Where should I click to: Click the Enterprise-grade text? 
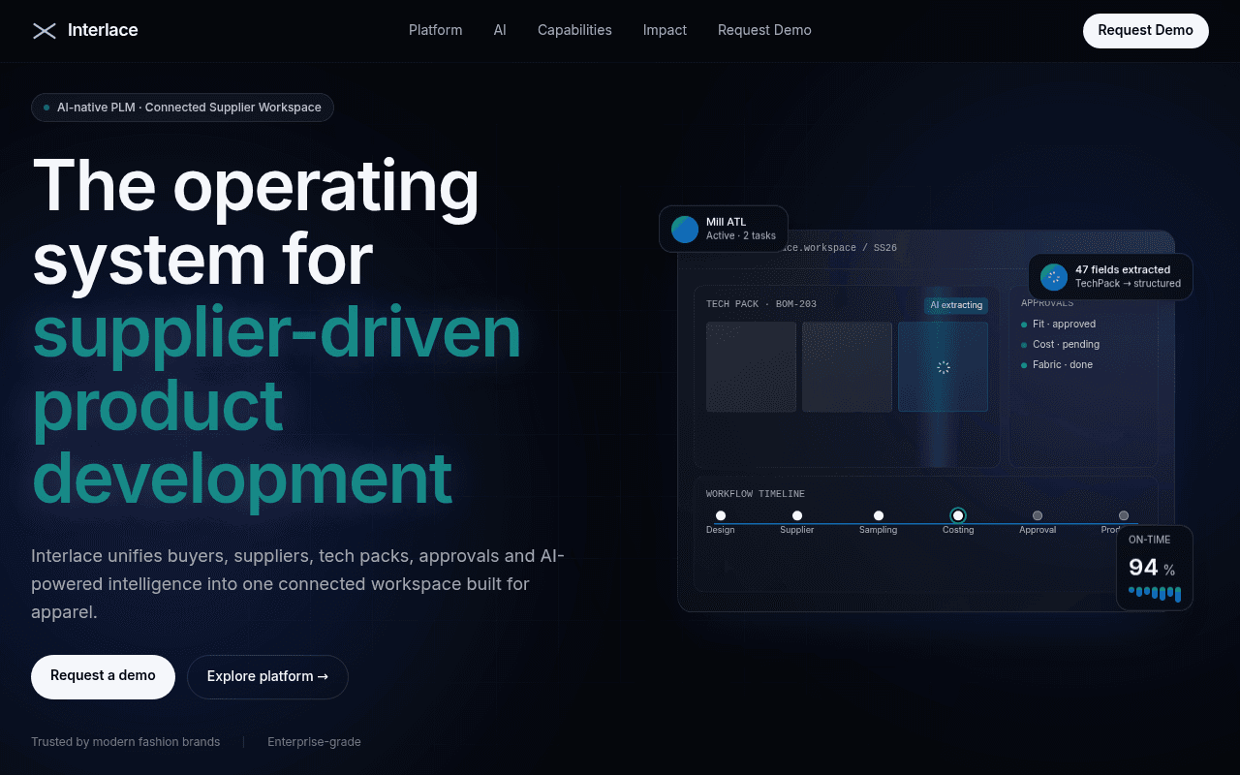[x=315, y=742]
